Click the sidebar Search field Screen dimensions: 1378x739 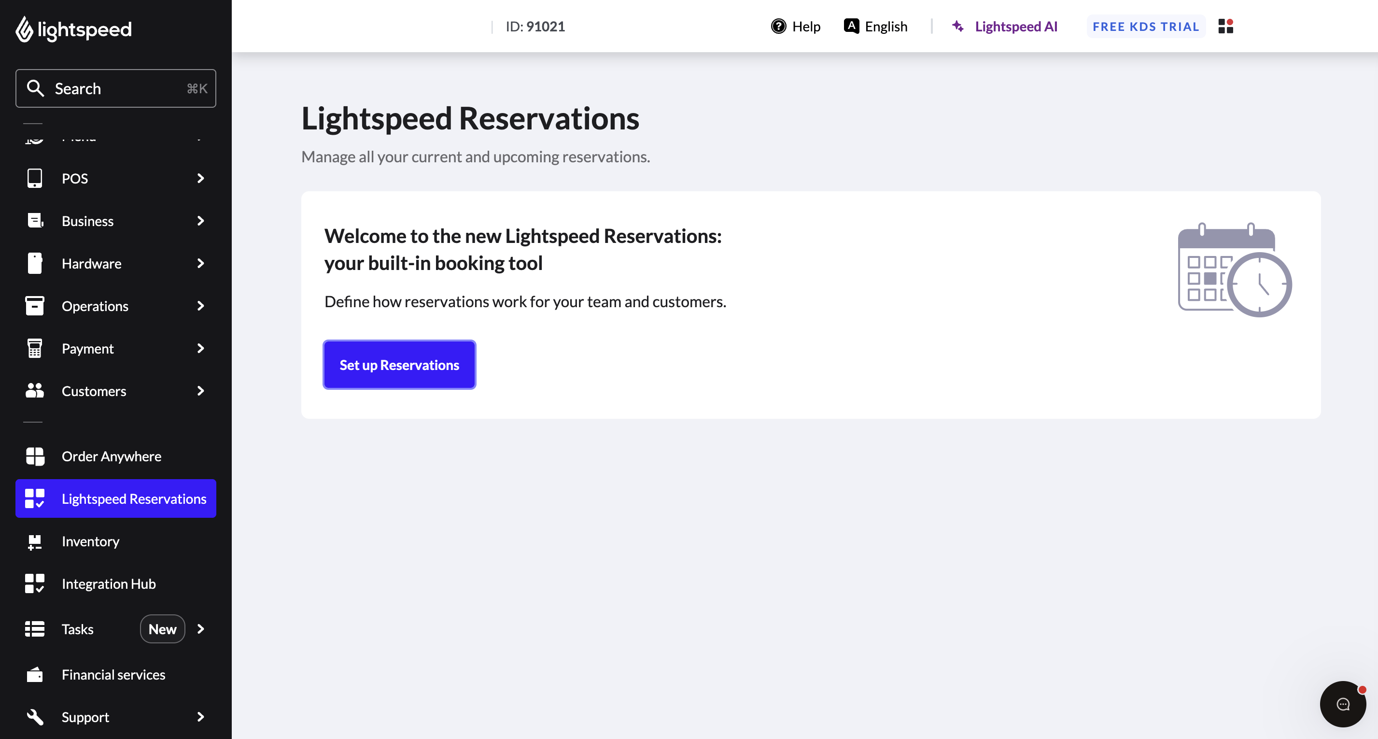coord(115,88)
